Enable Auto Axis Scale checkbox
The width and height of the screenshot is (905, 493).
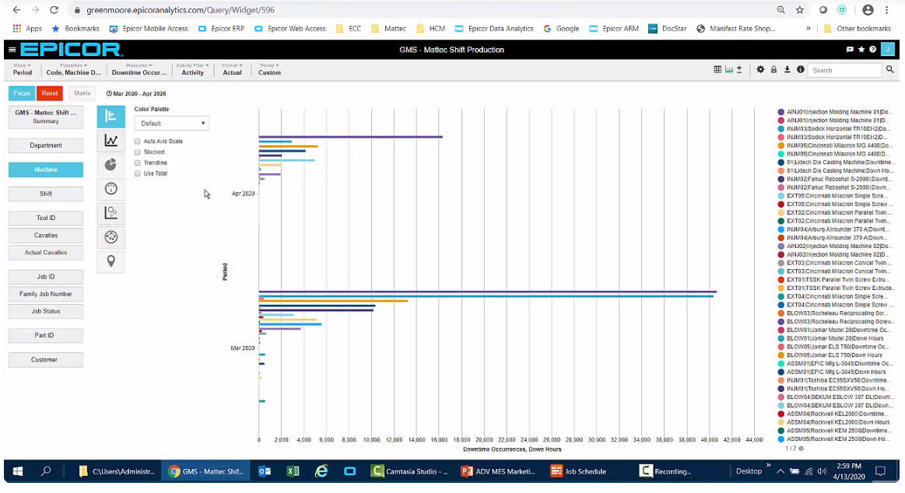[138, 142]
